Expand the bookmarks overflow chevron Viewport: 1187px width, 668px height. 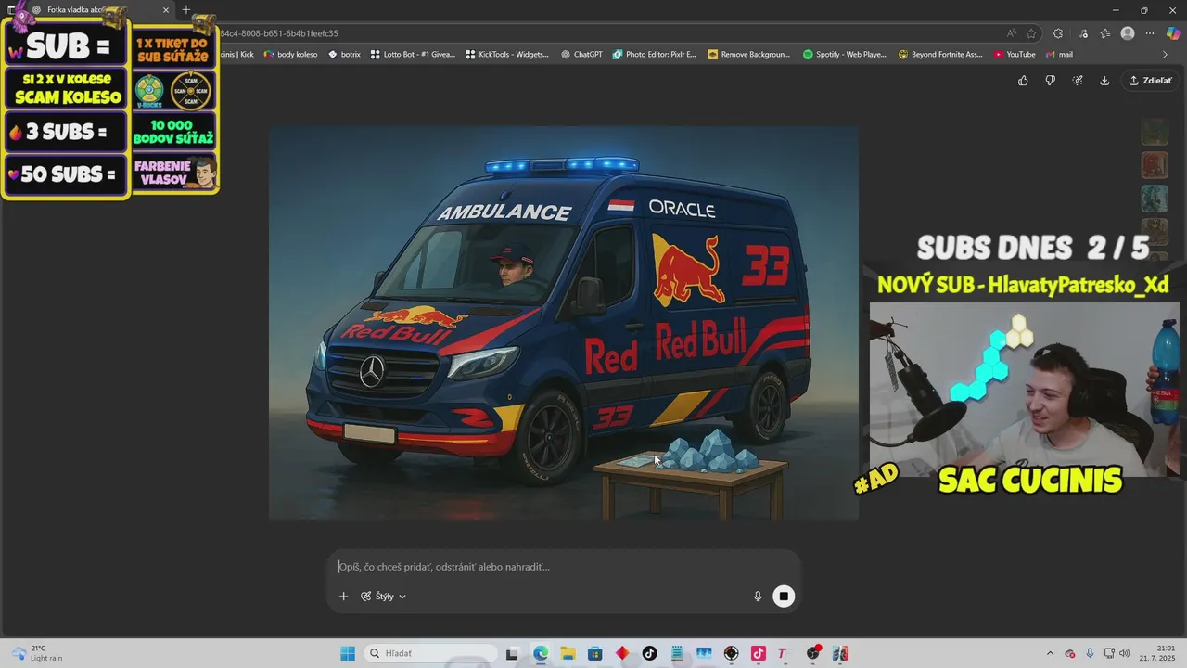[1165, 55]
